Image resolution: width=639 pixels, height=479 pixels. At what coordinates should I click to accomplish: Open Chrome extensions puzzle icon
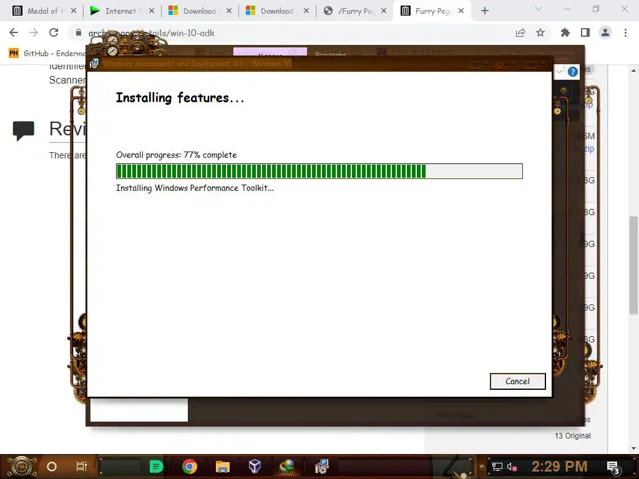tap(565, 32)
